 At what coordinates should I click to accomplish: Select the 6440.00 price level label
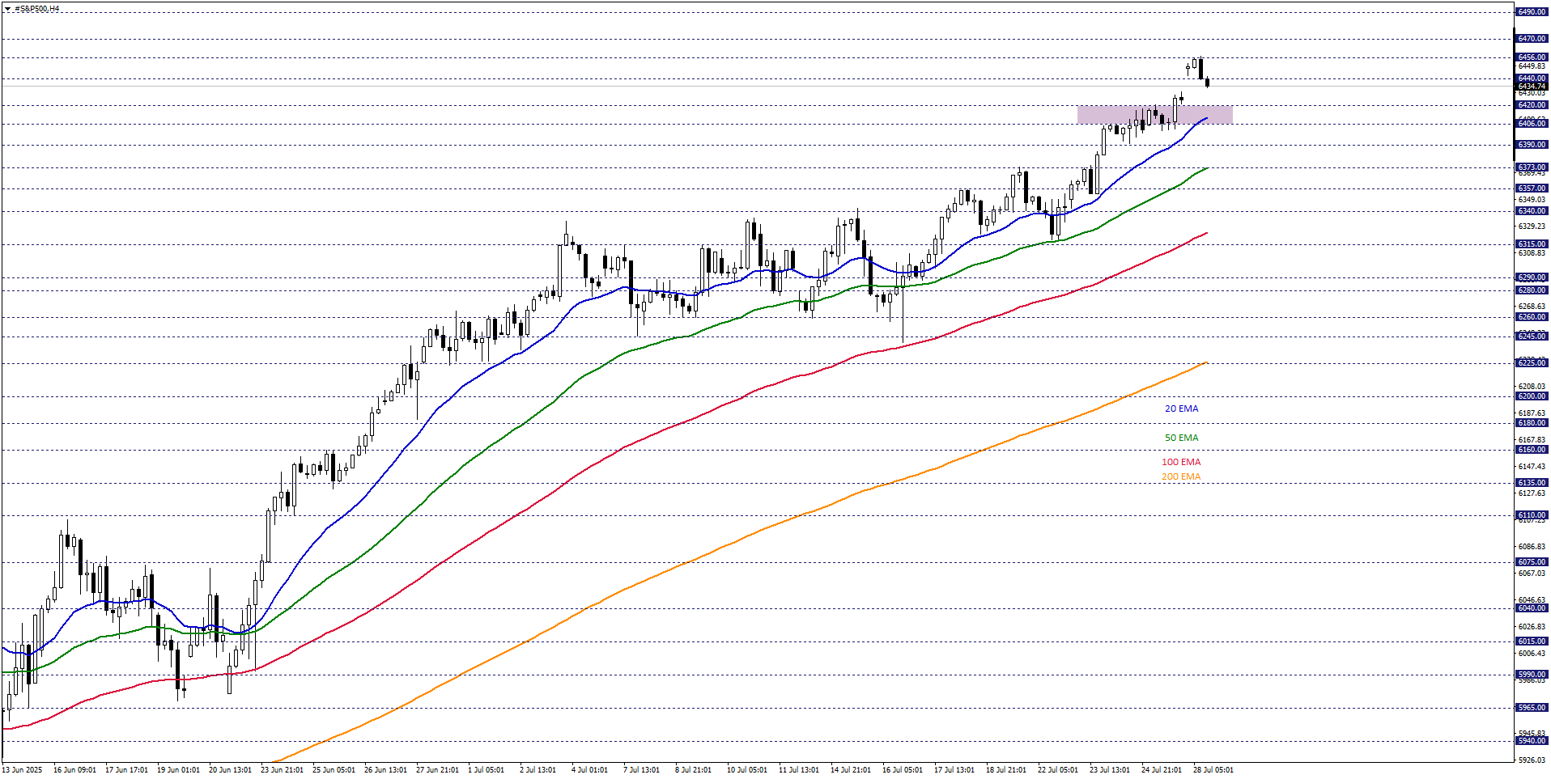(1532, 78)
